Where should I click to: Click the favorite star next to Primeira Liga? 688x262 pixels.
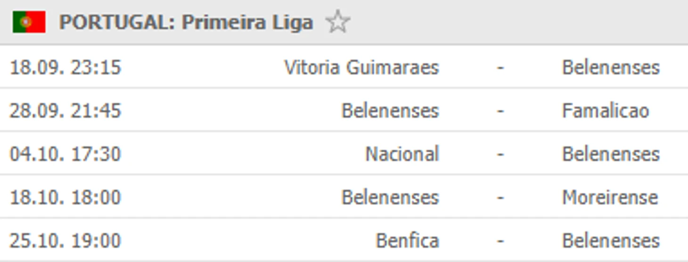[x=337, y=23]
